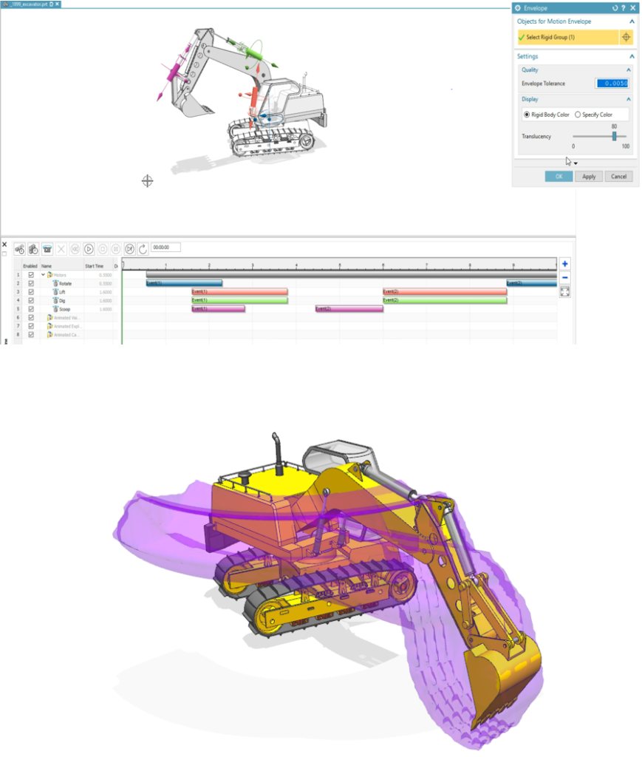
Task: Open Envelope dialog help question mark
Action: pyautogui.click(x=624, y=7)
